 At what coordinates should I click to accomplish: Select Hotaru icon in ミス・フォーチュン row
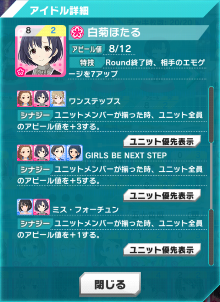coord(41,207)
